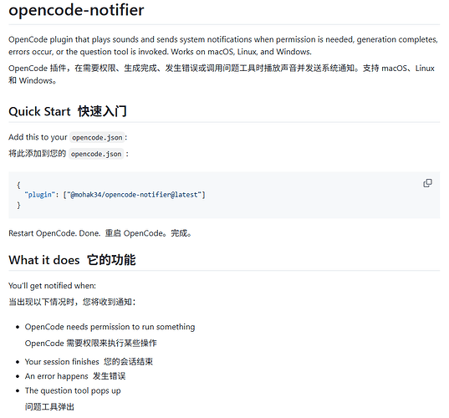Click the Restart OpenCode. Done. text
This screenshot has width=449, height=418.
coord(54,233)
